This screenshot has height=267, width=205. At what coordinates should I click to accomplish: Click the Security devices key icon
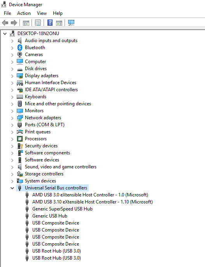(20, 146)
